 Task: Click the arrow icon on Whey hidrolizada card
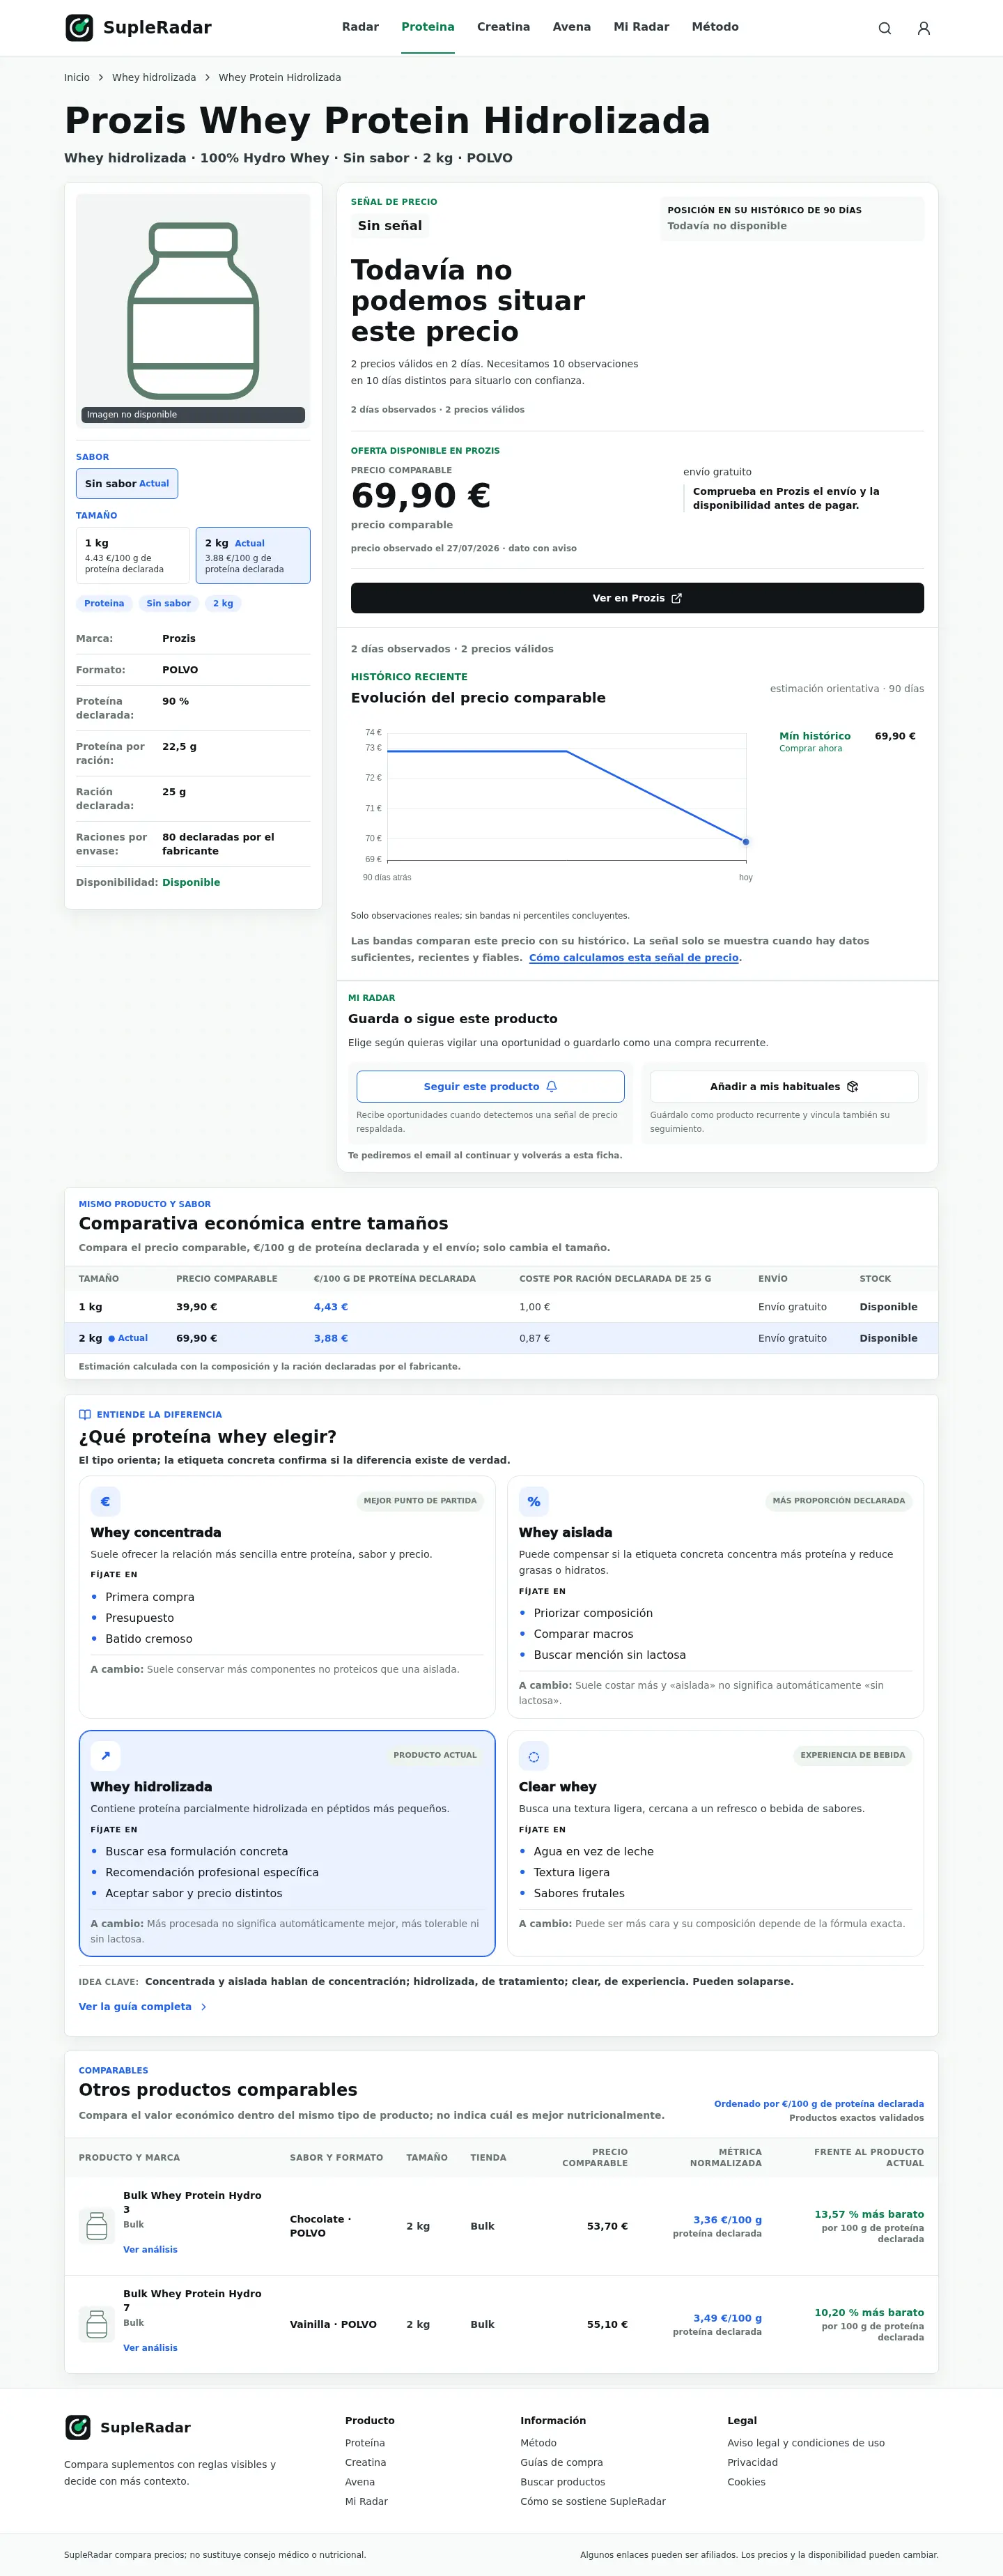pyautogui.click(x=105, y=1755)
